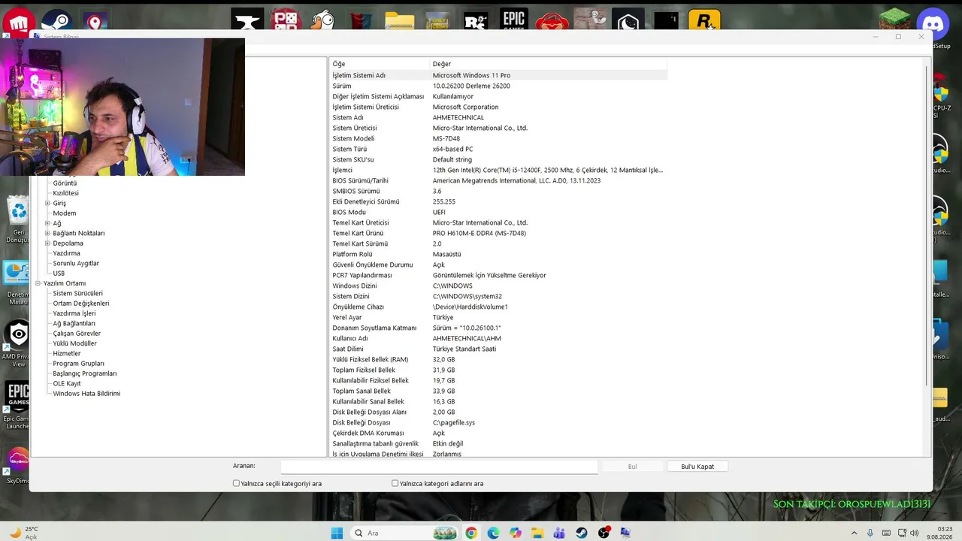Select Modem in the tree
Viewport: 962px width, 541px height.
(64, 213)
